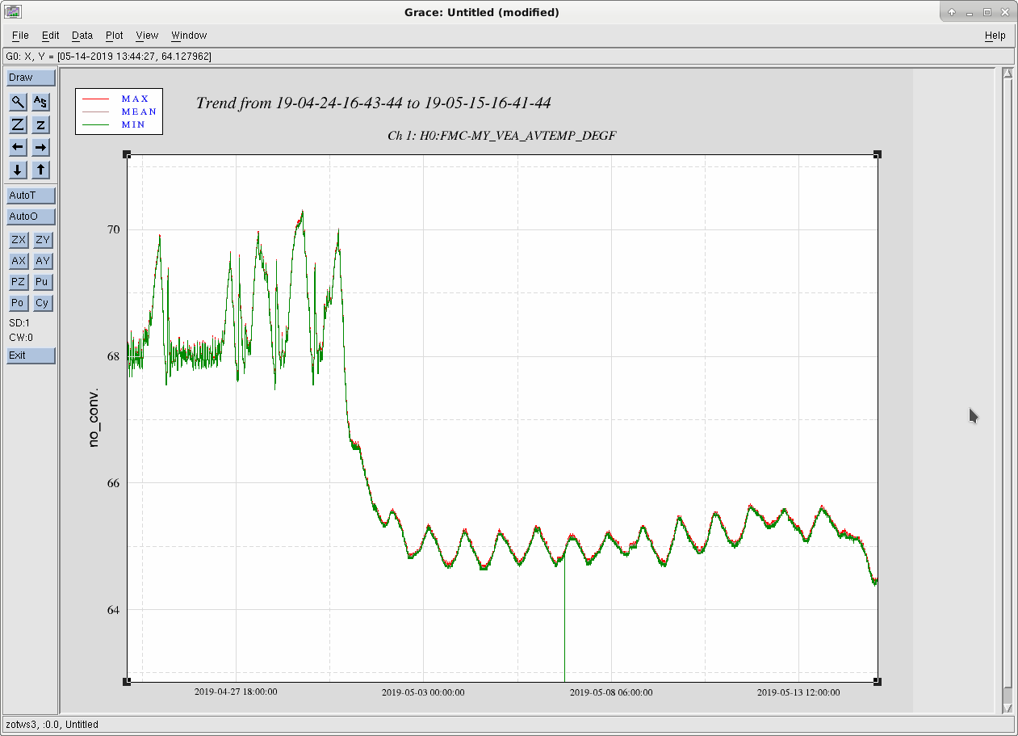The height and width of the screenshot is (736, 1018).
Task: Click the x-axis label '2019-04-27 18:00:00'
Action: tap(236, 692)
